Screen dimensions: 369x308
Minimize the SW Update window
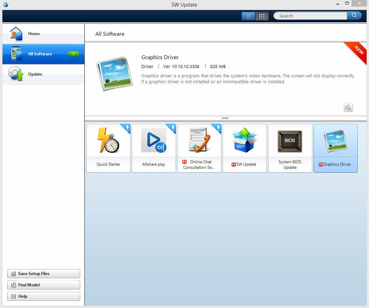point(338,4)
